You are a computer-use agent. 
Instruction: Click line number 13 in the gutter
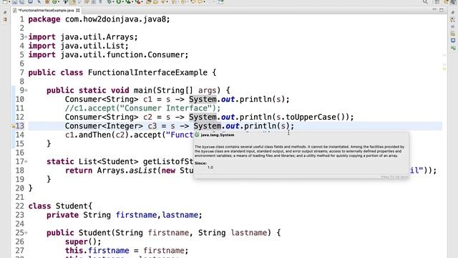[20, 126]
